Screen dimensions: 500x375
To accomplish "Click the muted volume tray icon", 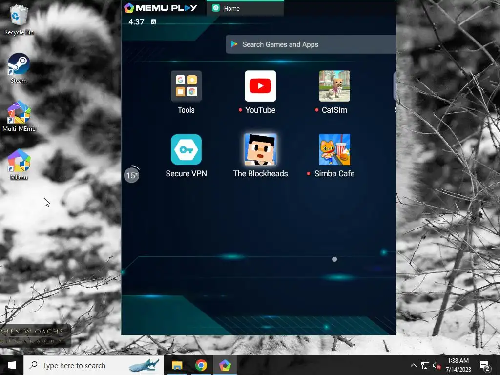I will 437,365.
